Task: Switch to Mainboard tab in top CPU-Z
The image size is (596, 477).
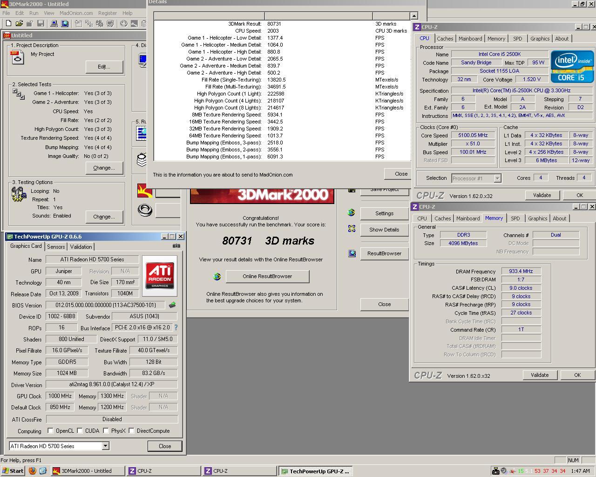Action: (470, 39)
